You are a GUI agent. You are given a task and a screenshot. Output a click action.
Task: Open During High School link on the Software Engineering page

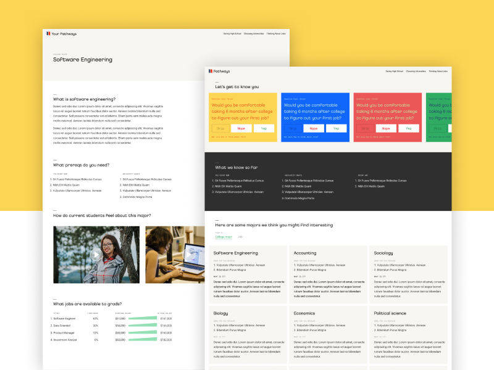(x=232, y=34)
